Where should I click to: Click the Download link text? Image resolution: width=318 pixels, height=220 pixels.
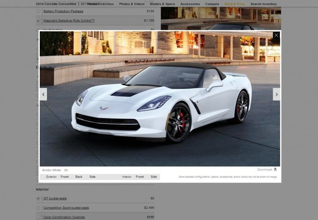[264, 169]
